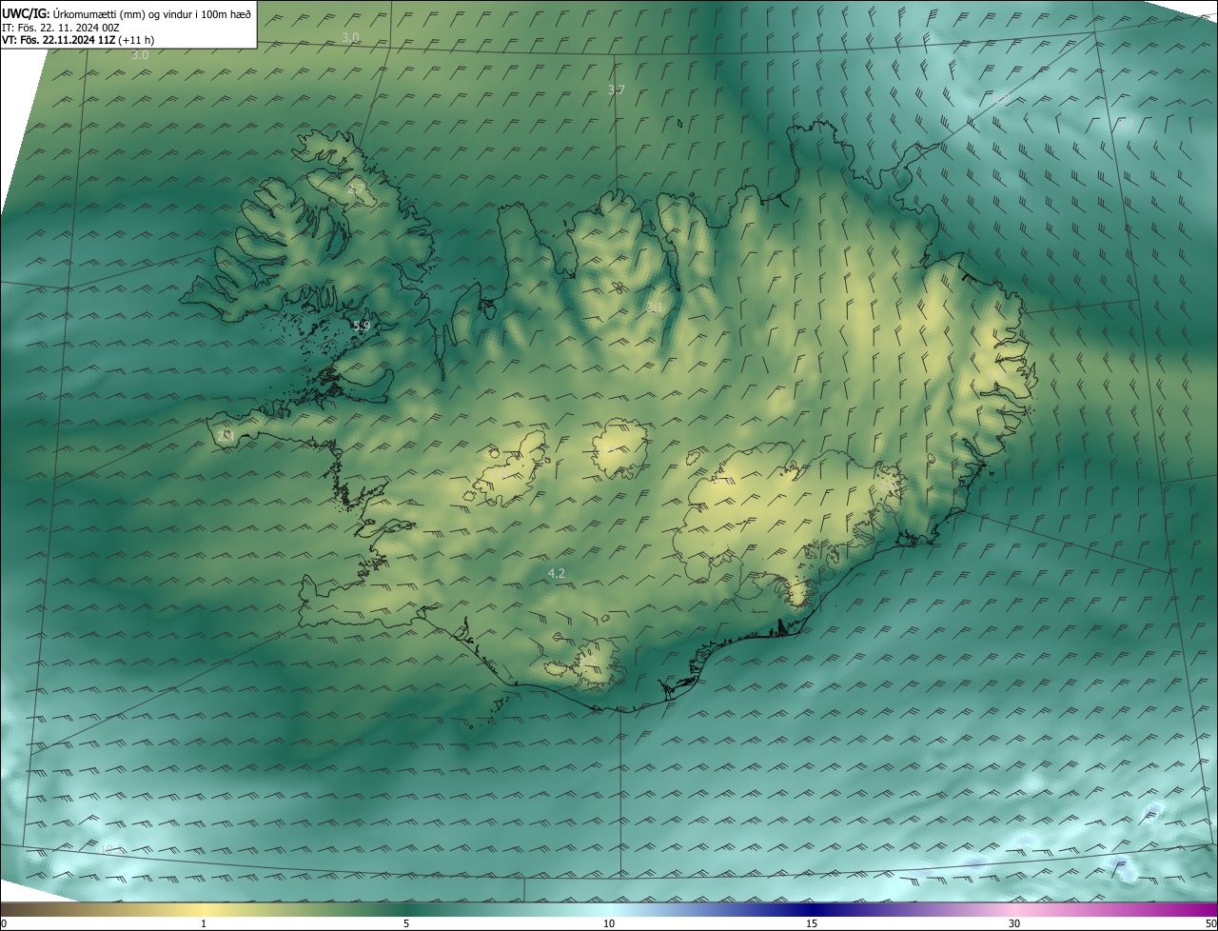
Task: Click the 3.7 value label on the map
Action: [617, 89]
